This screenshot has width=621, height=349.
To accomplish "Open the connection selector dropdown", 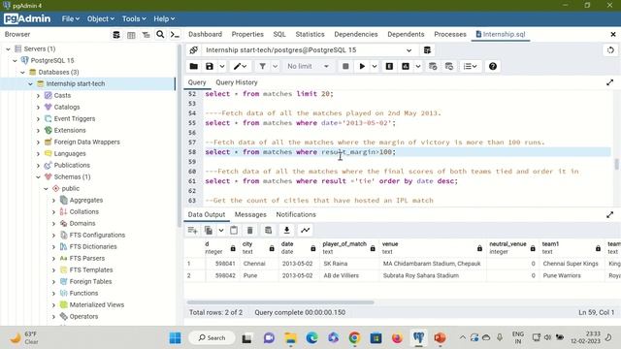I will click(x=409, y=50).
